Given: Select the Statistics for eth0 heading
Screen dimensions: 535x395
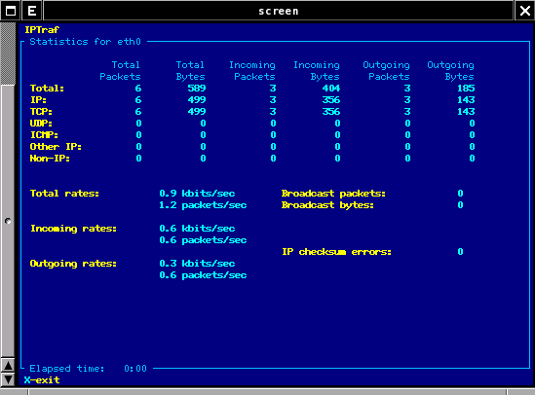Looking at the screenshot, I should point(85,42).
